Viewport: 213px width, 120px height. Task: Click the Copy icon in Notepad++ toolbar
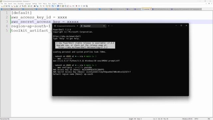click(x=23, y=6)
